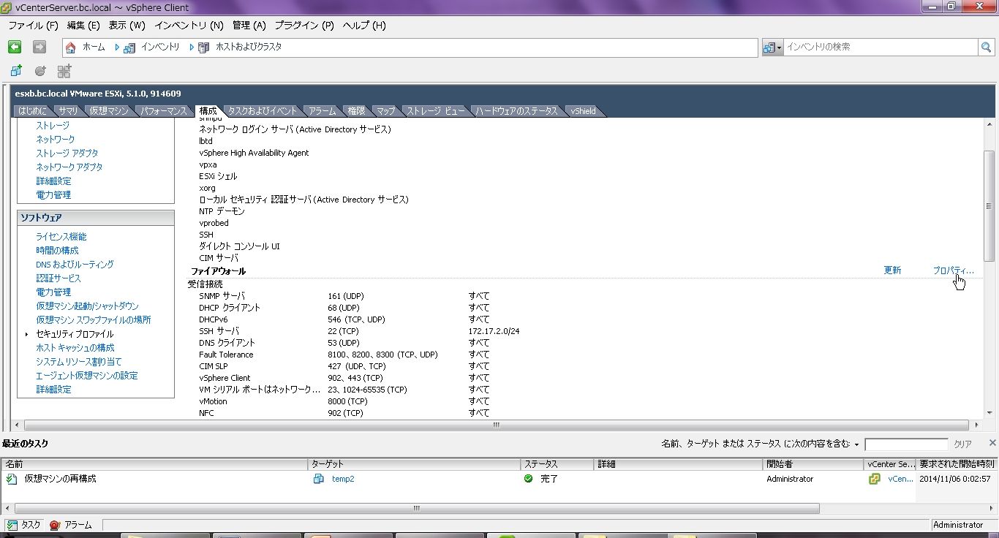The width and height of the screenshot is (999, 538).
Task: Open ネットワーク アダプタ hardware link
Action: point(69,167)
